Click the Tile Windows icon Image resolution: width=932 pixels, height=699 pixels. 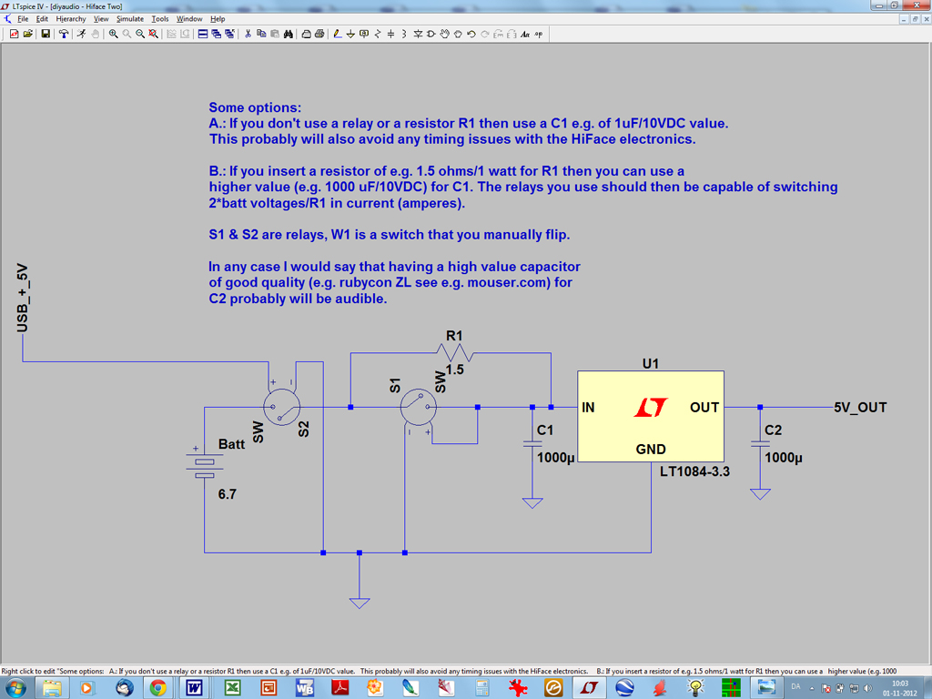pos(203,35)
